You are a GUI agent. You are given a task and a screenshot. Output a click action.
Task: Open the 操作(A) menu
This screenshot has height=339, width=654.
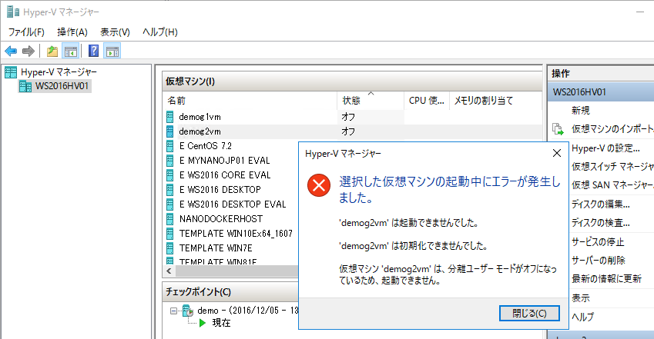(72, 32)
